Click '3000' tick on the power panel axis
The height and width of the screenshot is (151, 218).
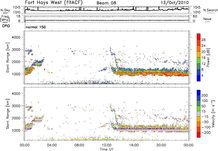pos(16,50)
